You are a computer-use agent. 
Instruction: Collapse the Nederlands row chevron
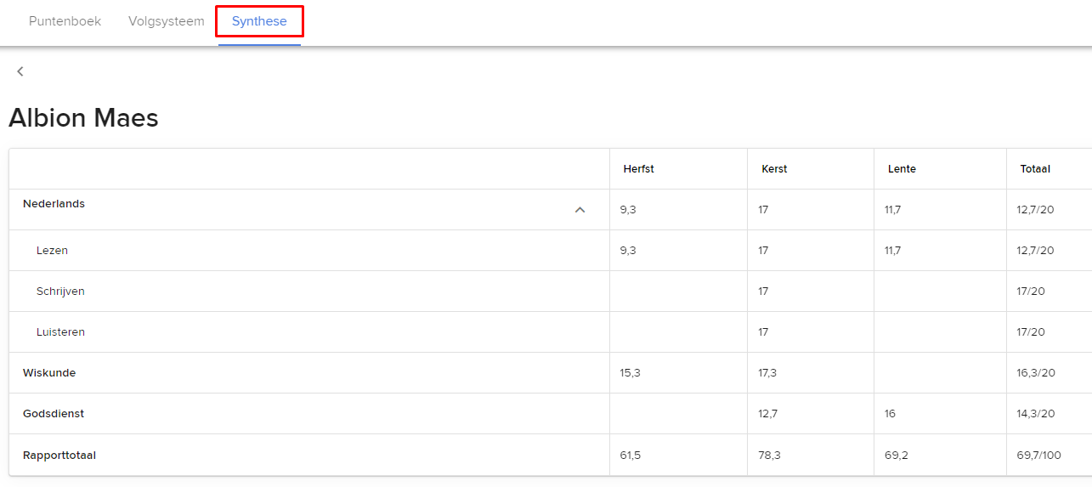[x=580, y=210]
